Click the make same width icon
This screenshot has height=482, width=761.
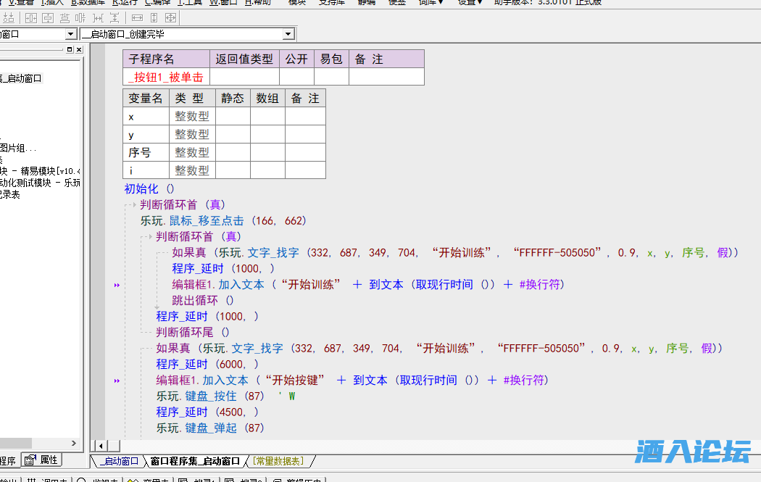coord(136,17)
